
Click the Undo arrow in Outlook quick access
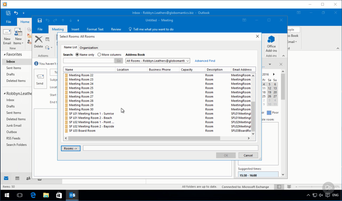(x=16, y=13)
